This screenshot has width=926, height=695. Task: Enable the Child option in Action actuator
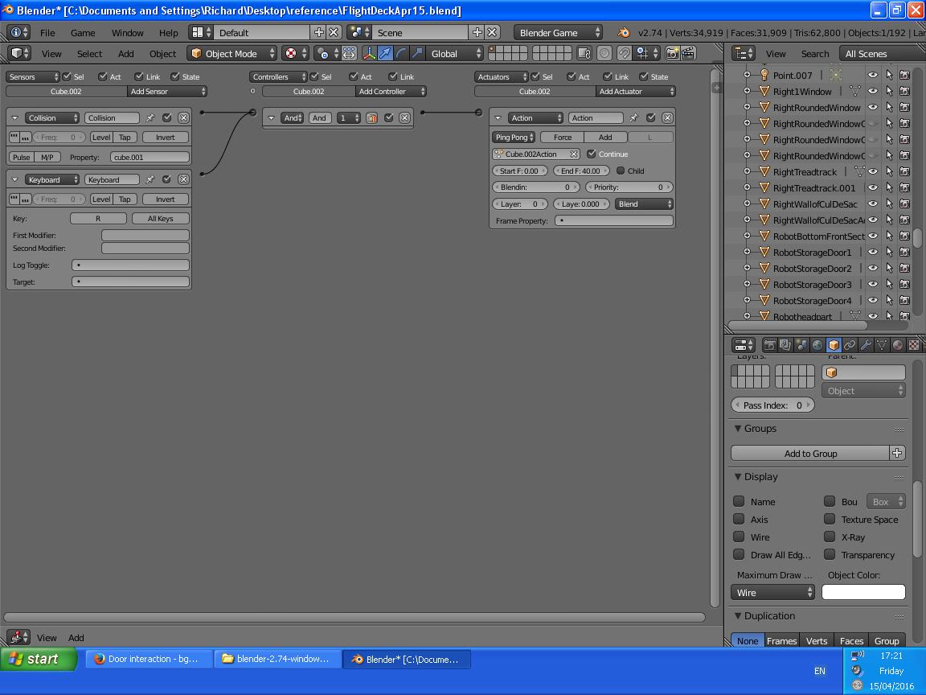[x=620, y=171]
